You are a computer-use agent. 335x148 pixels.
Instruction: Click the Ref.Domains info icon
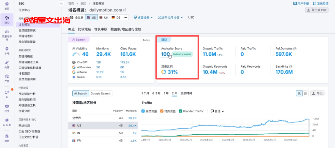coord(295,49)
